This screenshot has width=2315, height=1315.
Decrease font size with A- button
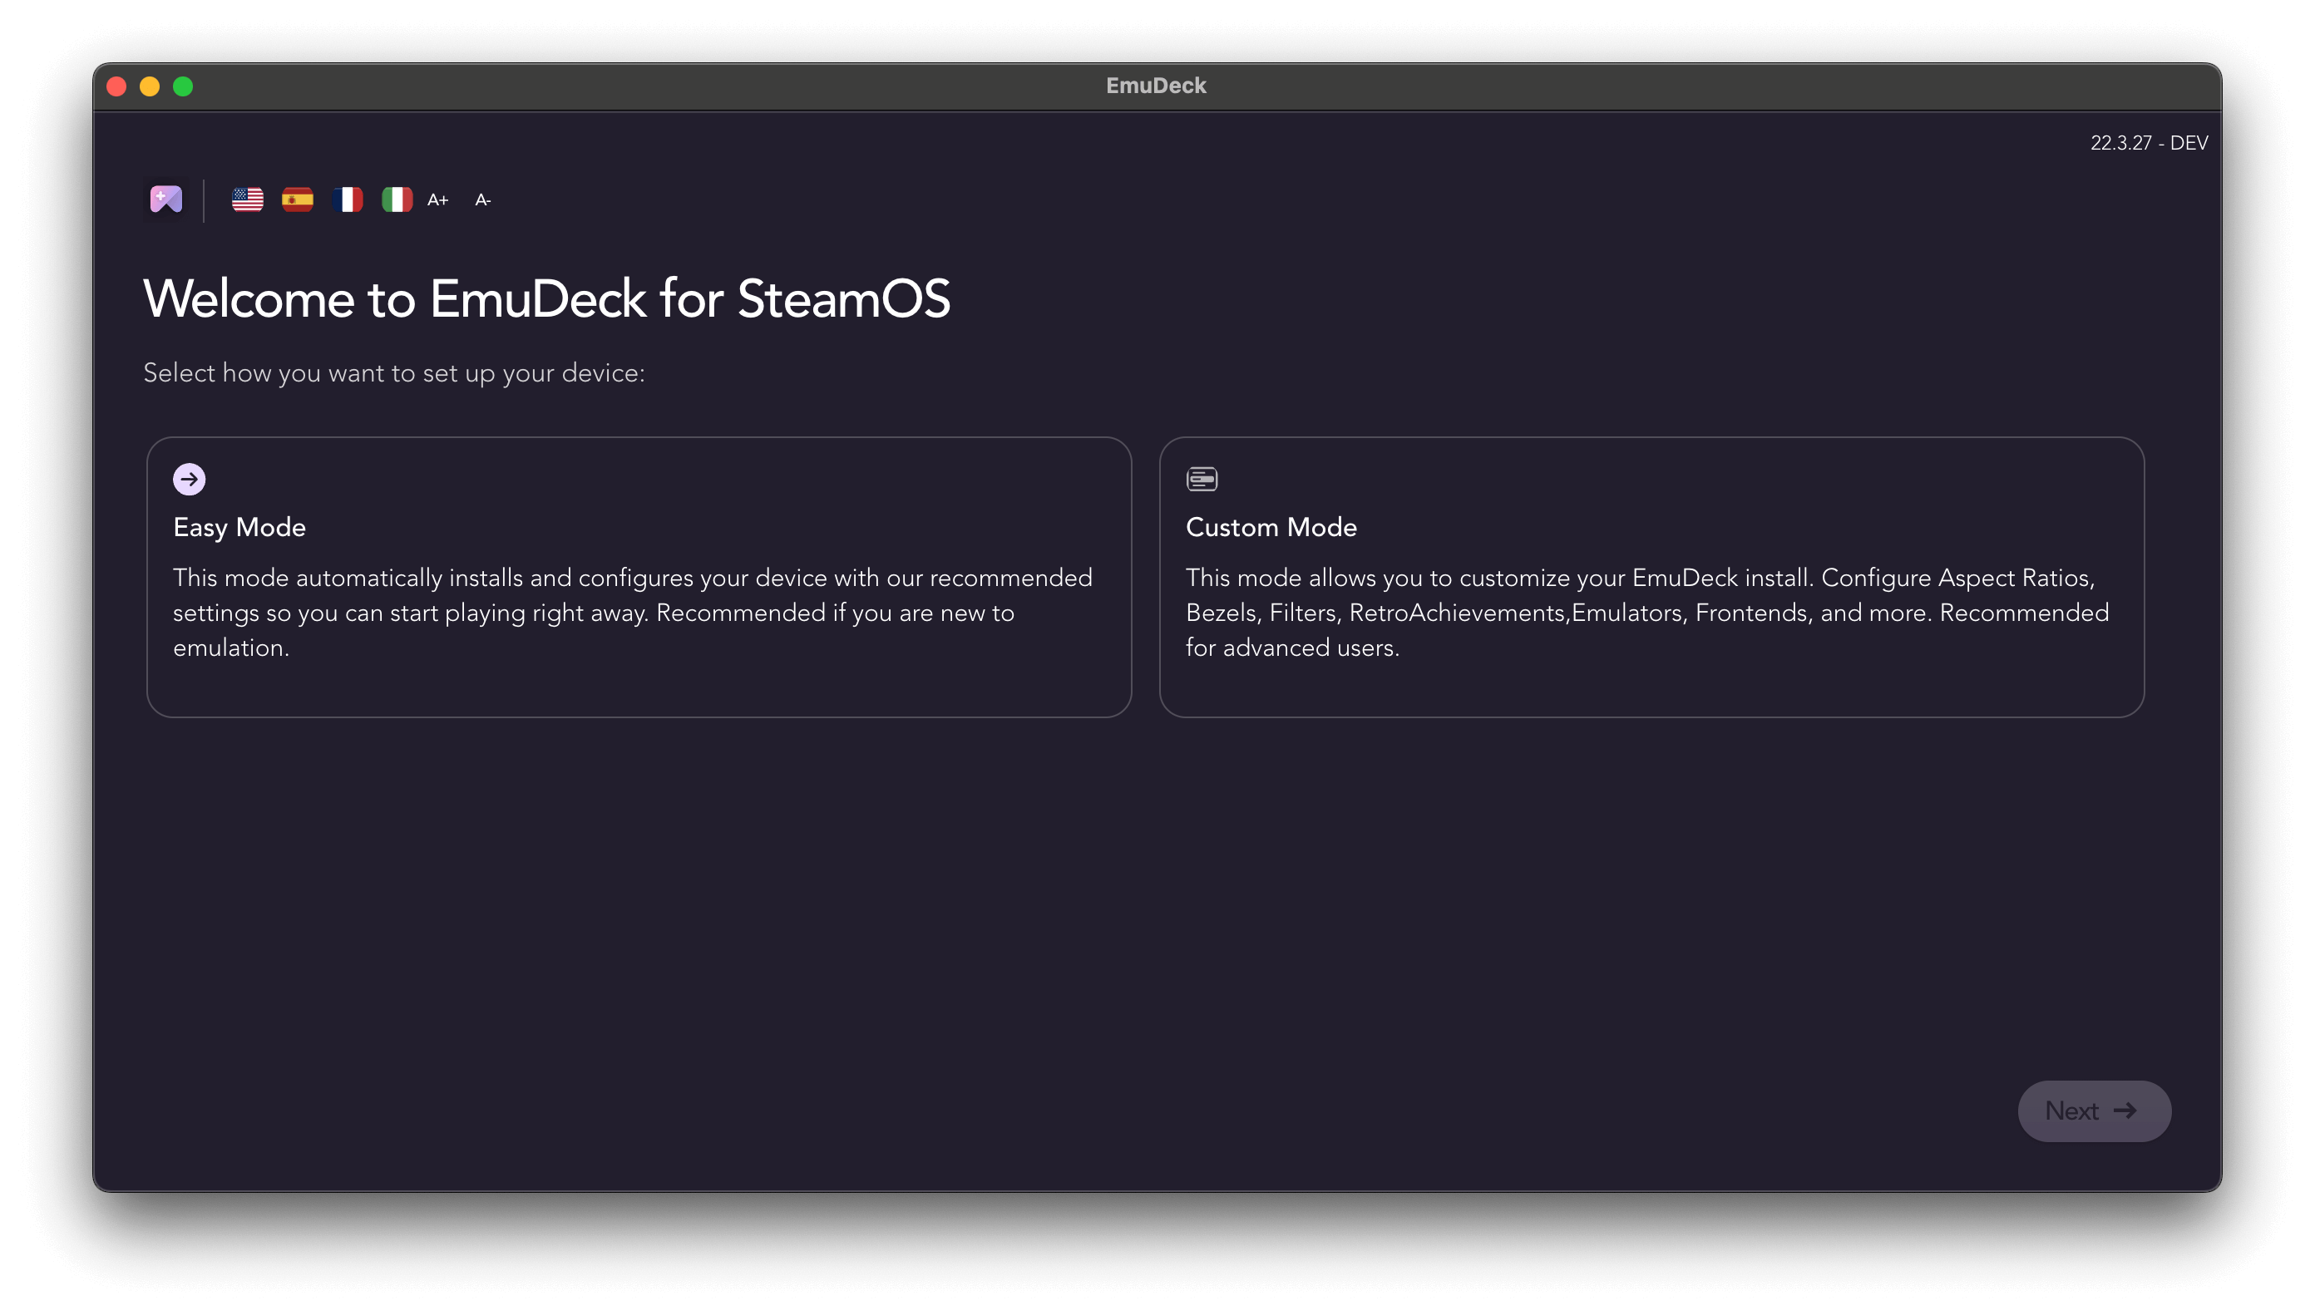pos(481,197)
